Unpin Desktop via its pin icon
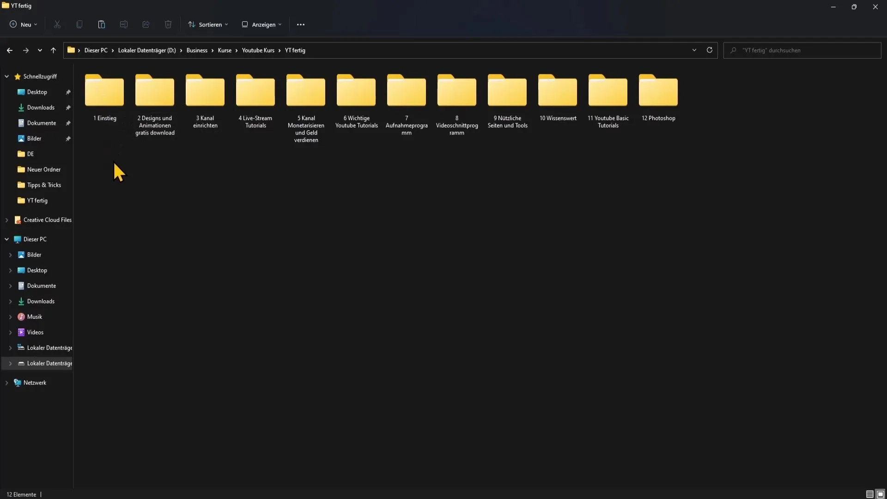 click(x=68, y=92)
